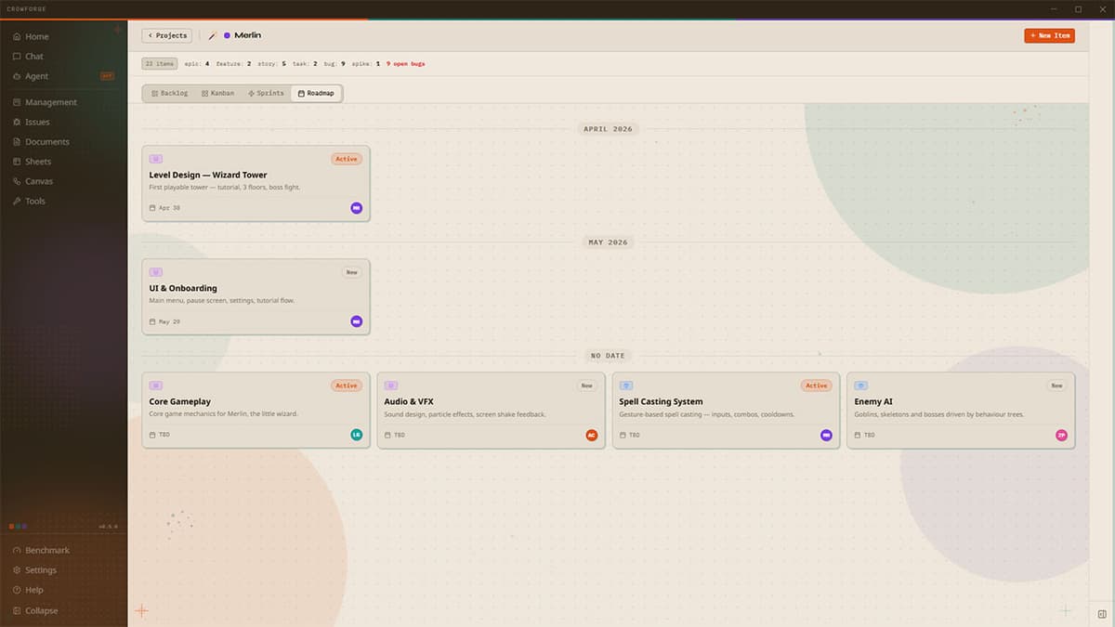Open the Agent section in sidebar
Image resolution: width=1115 pixels, height=627 pixels.
pos(63,76)
